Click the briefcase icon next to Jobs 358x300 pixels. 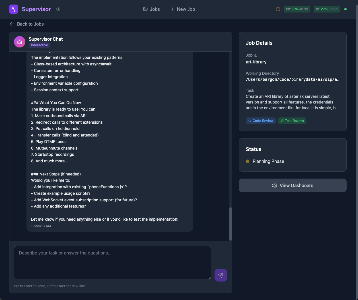pos(145,9)
